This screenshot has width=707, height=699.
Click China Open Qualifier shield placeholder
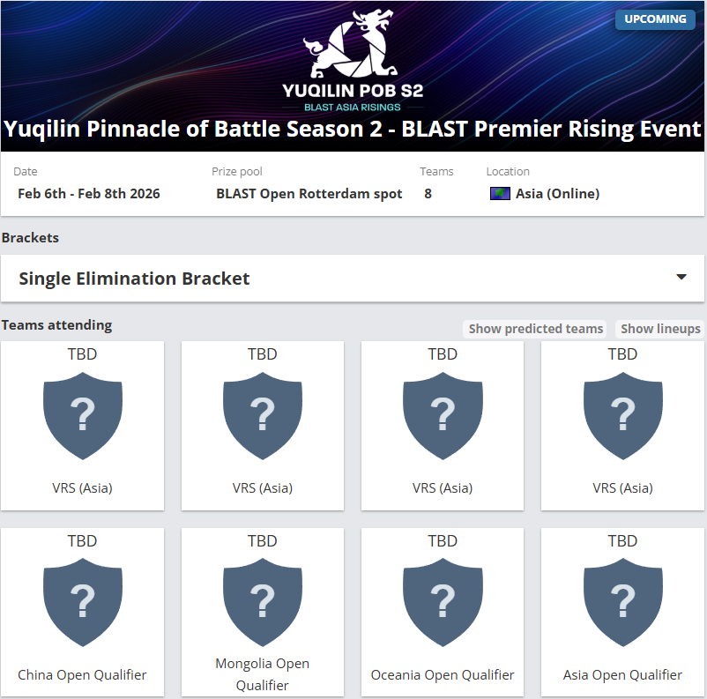[x=82, y=601]
